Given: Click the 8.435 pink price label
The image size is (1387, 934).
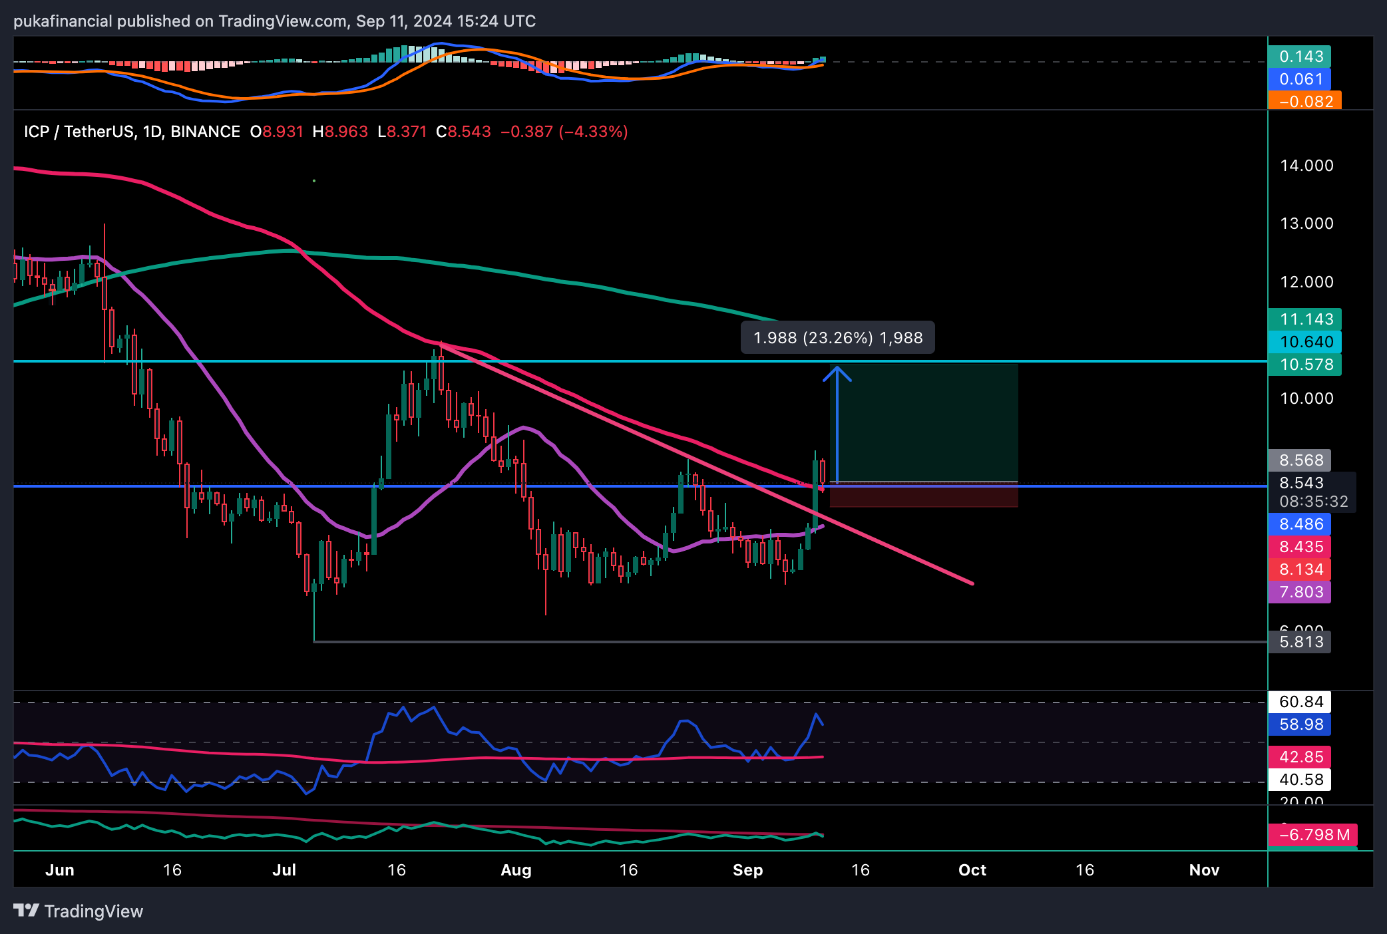Looking at the screenshot, I should [1300, 547].
